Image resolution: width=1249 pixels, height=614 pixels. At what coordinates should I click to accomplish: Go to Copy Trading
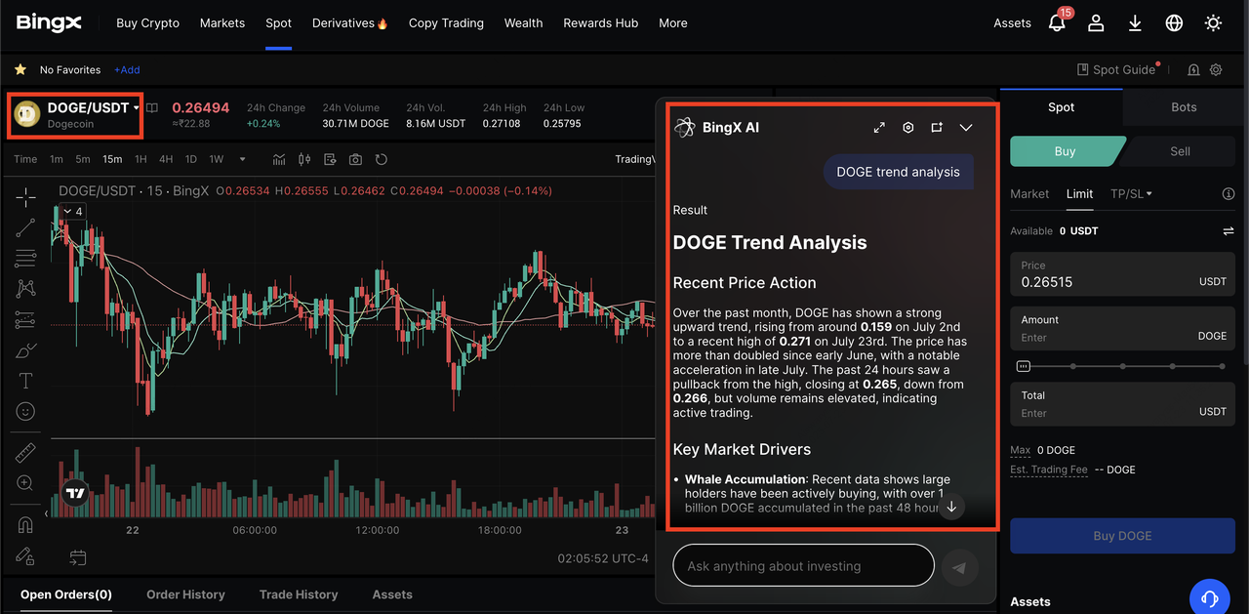tap(446, 22)
